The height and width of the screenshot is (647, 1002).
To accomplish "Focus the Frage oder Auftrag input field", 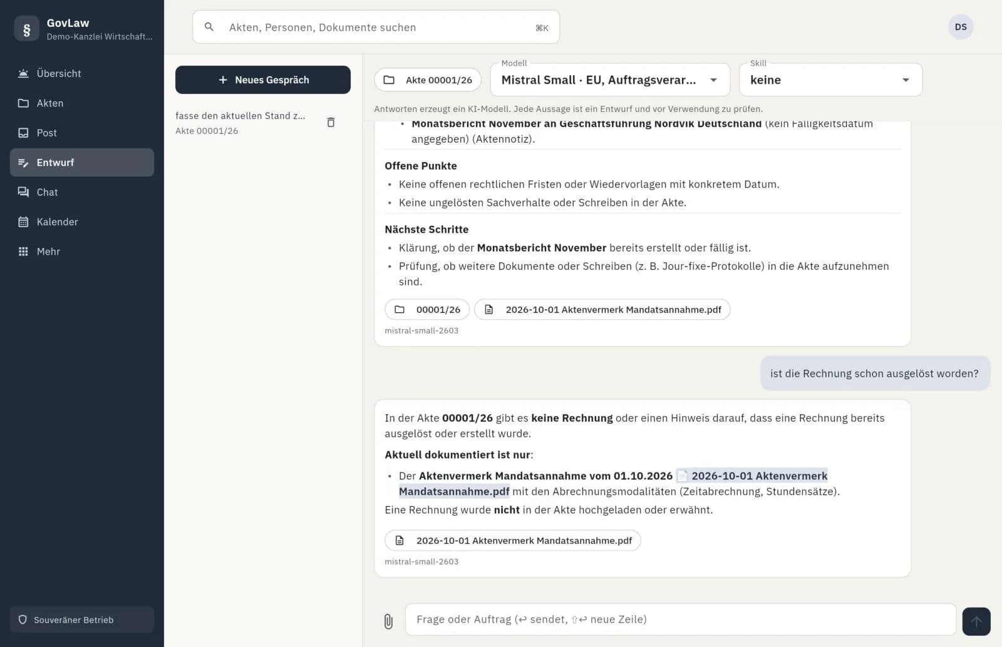I will [x=681, y=619].
